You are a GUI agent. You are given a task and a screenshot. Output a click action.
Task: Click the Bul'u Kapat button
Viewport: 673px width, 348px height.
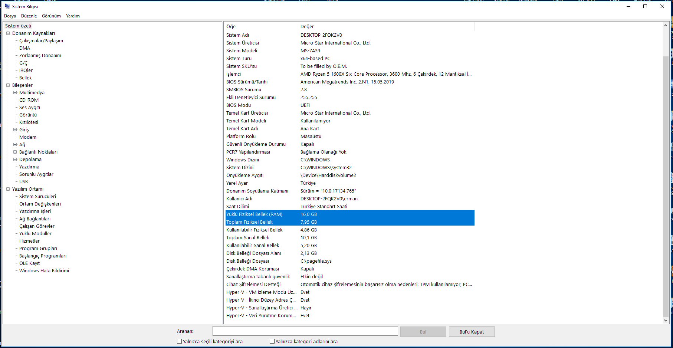tap(472, 332)
